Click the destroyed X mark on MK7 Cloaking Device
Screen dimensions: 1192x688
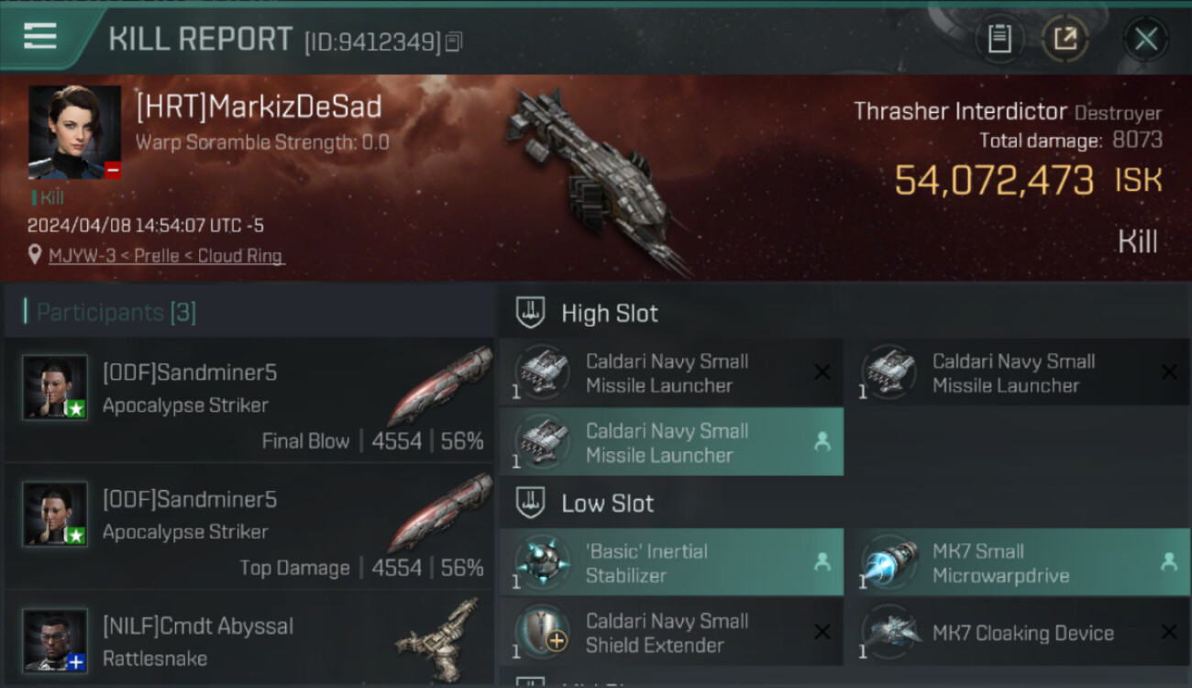(1169, 631)
